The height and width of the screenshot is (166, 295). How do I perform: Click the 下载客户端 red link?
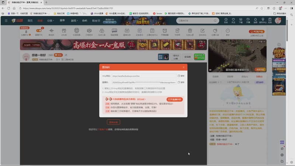point(103,129)
